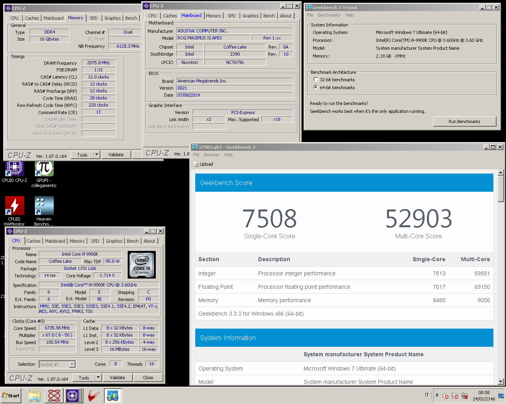Image resolution: width=506 pixels, height=404 pixels.
Task: Click the Geekbench 3 Tryout title bar icon
Action: click(308, 7)
